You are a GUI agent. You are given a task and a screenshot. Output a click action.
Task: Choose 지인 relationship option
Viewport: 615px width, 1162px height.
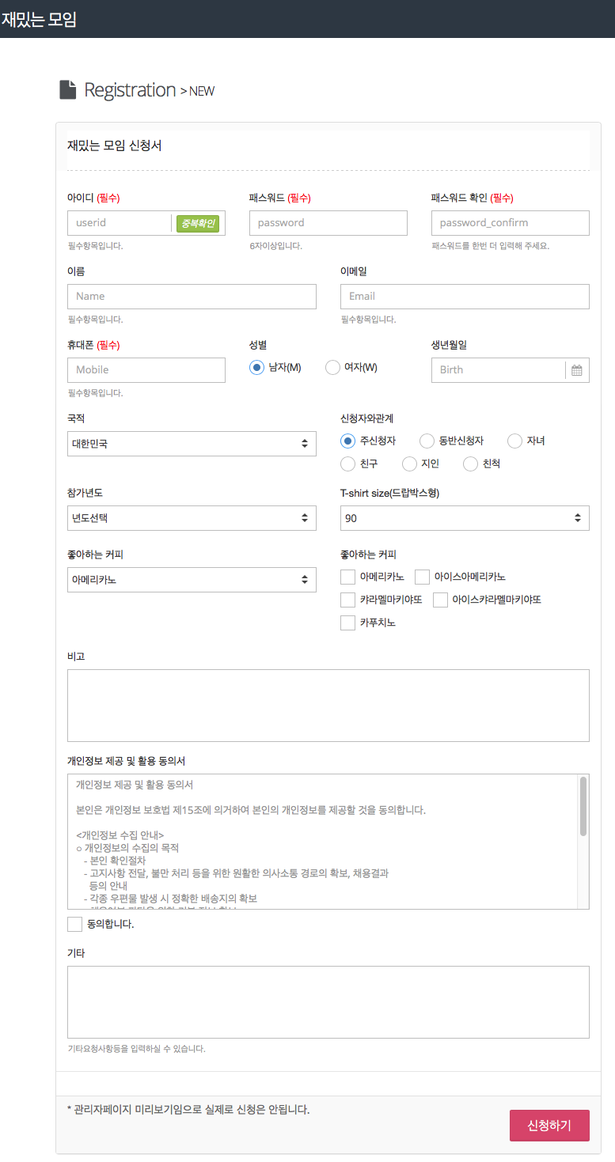(x=409, y=464)
